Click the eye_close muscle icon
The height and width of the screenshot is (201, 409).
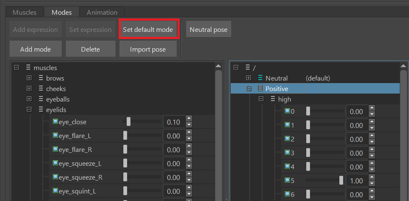pos(55,122)
